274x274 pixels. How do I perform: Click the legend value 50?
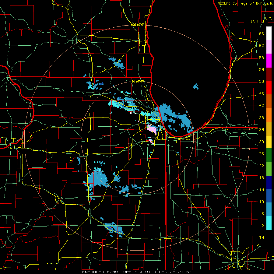click(x=262, y=82)
